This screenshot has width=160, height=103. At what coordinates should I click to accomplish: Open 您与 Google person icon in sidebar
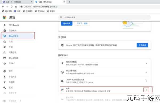tap(5, 25)
